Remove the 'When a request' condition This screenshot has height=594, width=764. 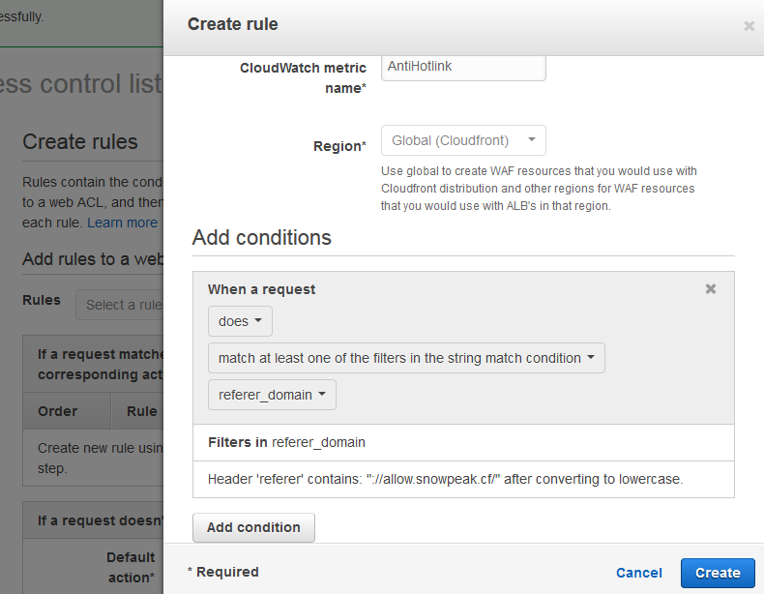[711, 289]
